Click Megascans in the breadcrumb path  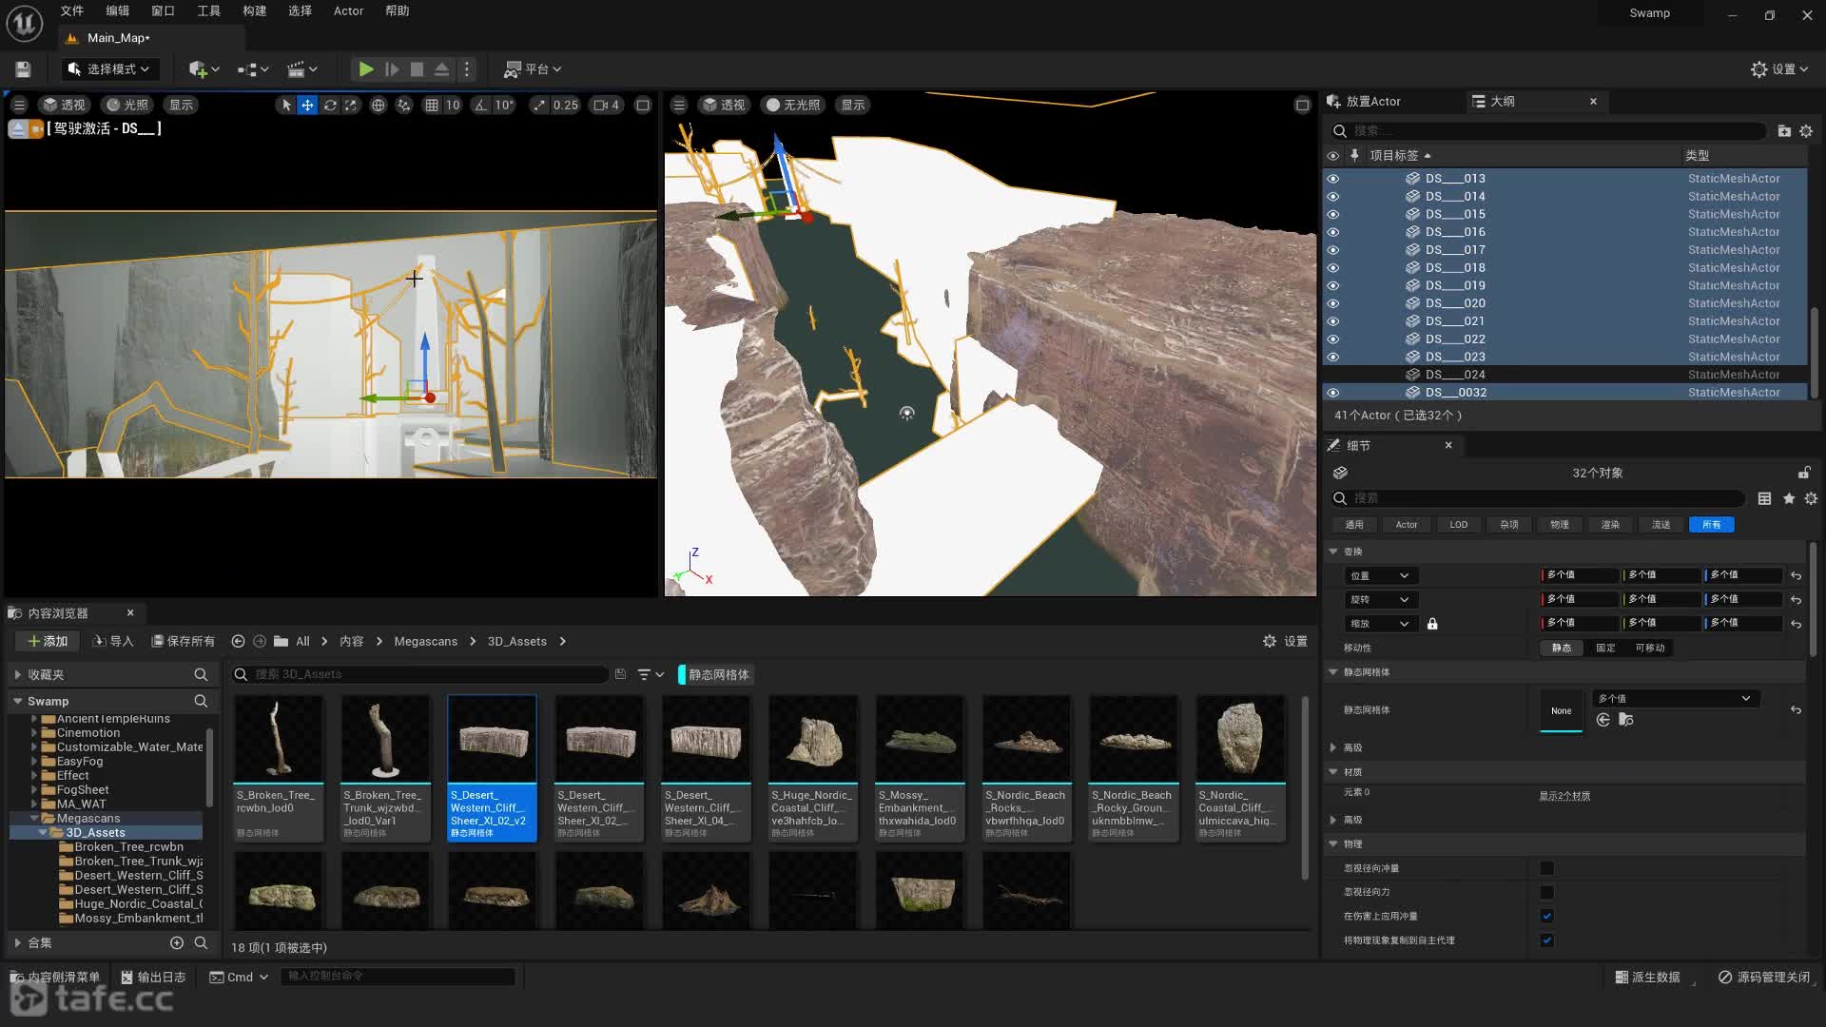click(x=425, y=642)
